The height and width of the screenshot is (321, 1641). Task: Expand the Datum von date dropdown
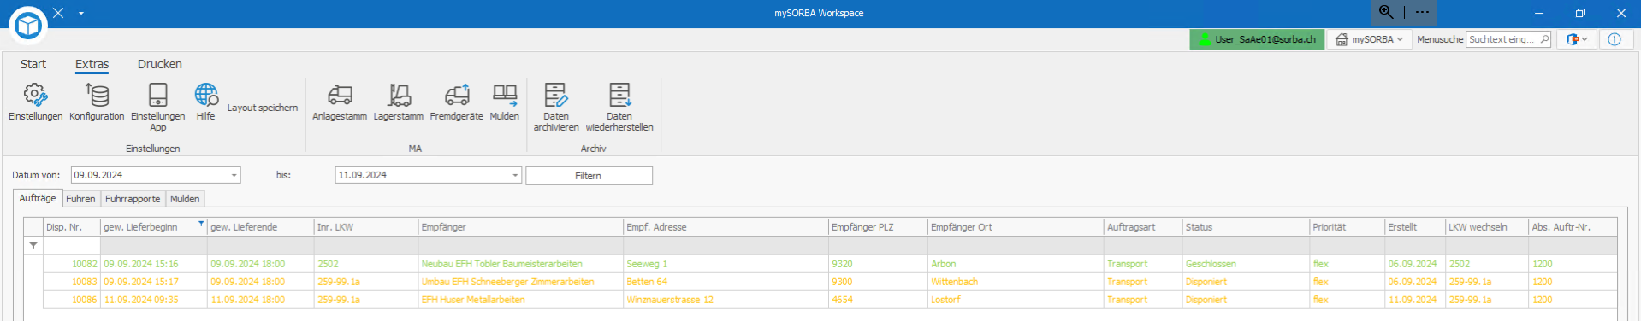point(234,175)
